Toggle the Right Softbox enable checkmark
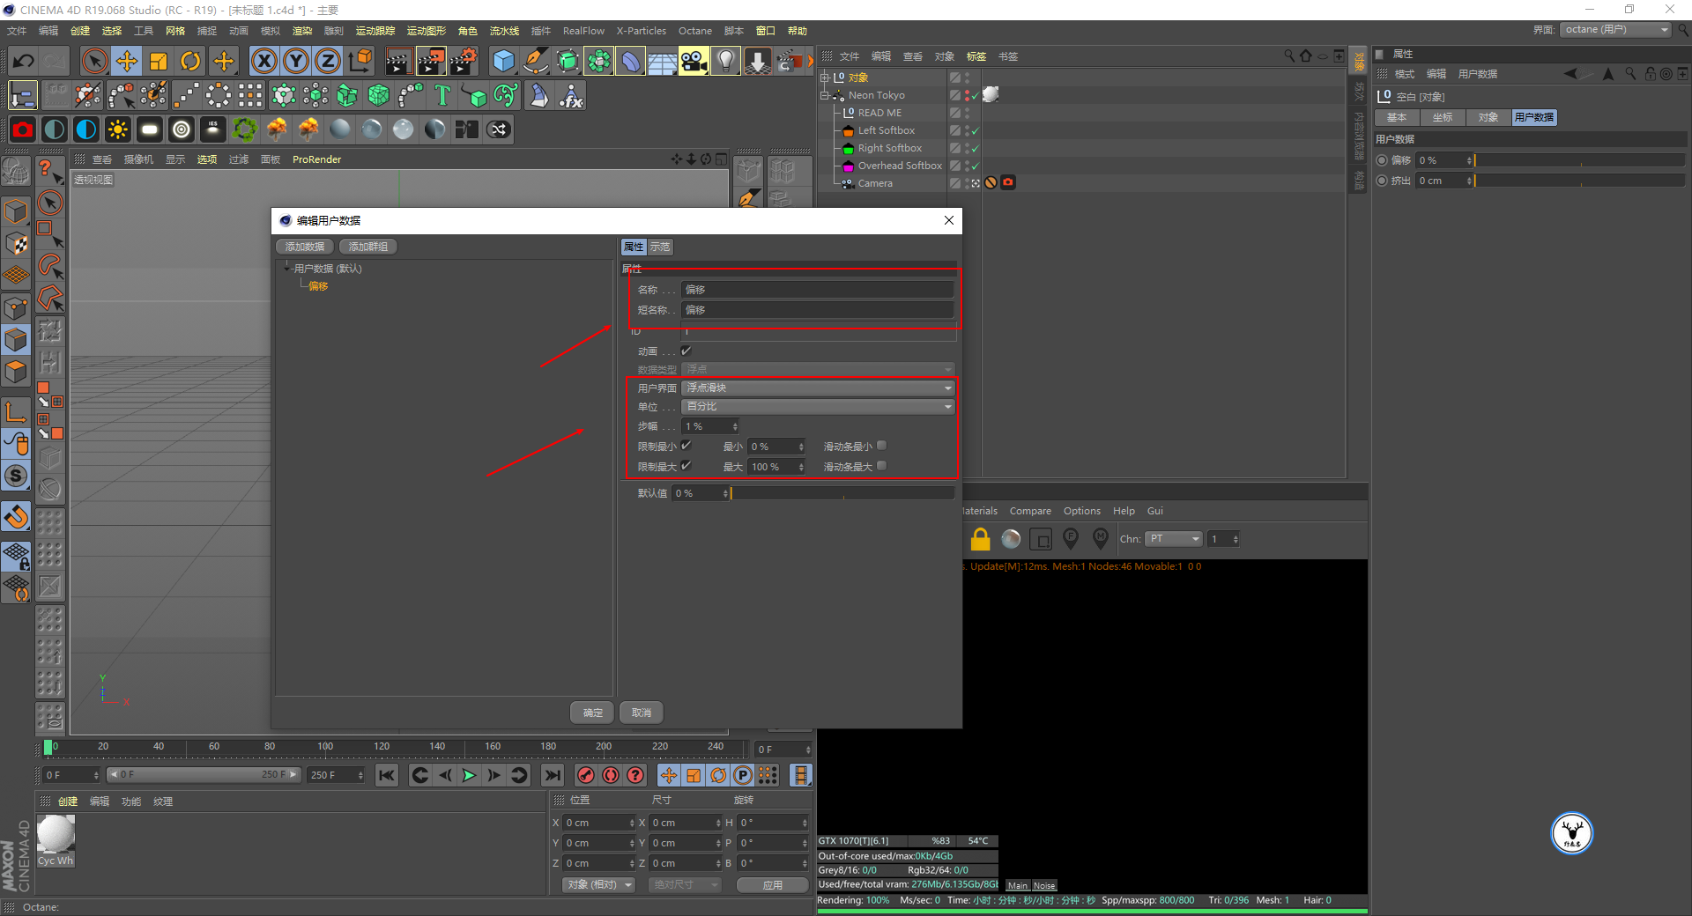Image resolution: width=1692 pixels, height=916 pixels. pyautogui.click(x=976, y=149)
